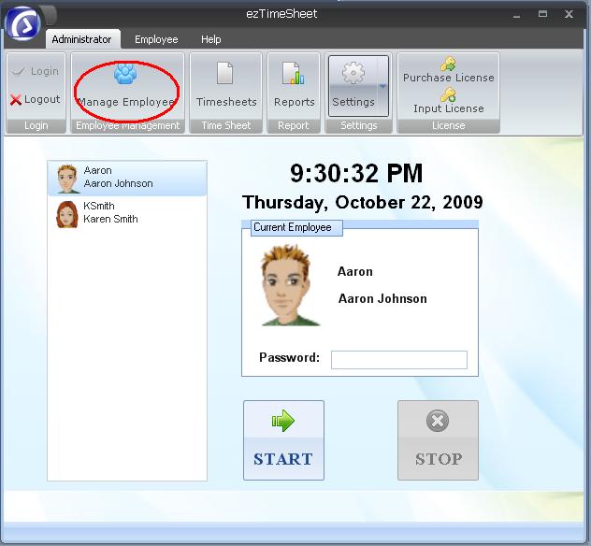Close the ezTimeSheet window
591x546 pixels.
coord(569,14)
